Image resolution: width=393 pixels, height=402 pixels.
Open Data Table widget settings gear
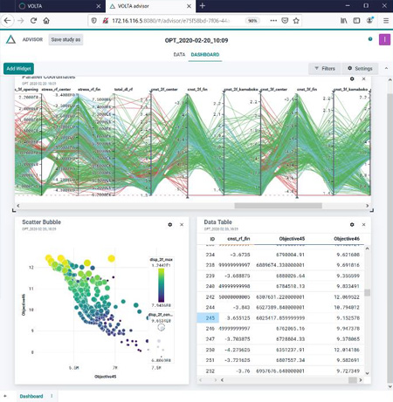[352, 224]
